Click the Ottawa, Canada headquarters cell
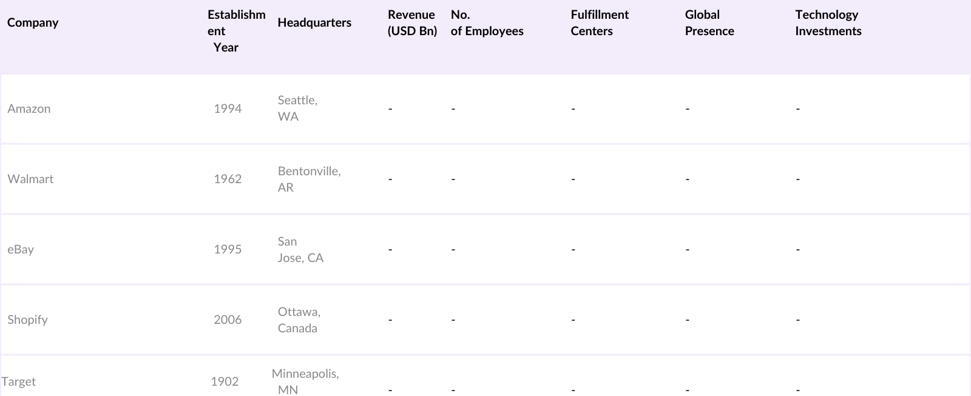This screenshot has width=971, height=396. [299, 320]
